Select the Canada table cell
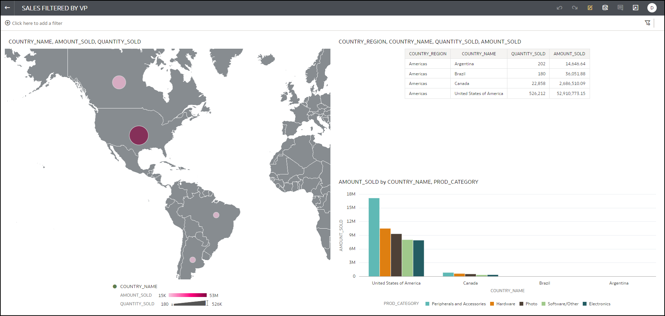665x316 pixels. tap(462, 84)
